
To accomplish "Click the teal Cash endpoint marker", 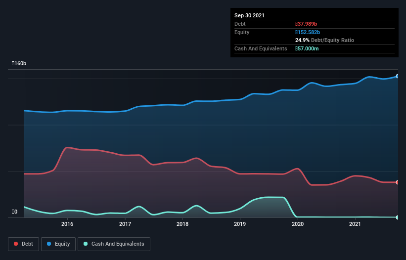I will [x=398, y=217].
